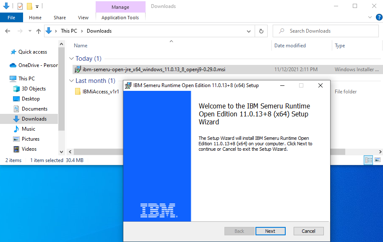Switch to Details view layout icon
383x242 pixels.
click(x=368, y=160)
